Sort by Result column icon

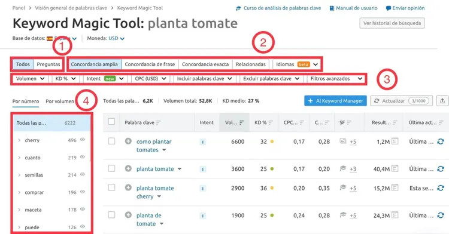(x=395, y=122)
